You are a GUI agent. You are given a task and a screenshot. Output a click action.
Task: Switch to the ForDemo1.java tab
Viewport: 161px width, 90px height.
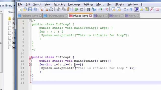point(30,16)
